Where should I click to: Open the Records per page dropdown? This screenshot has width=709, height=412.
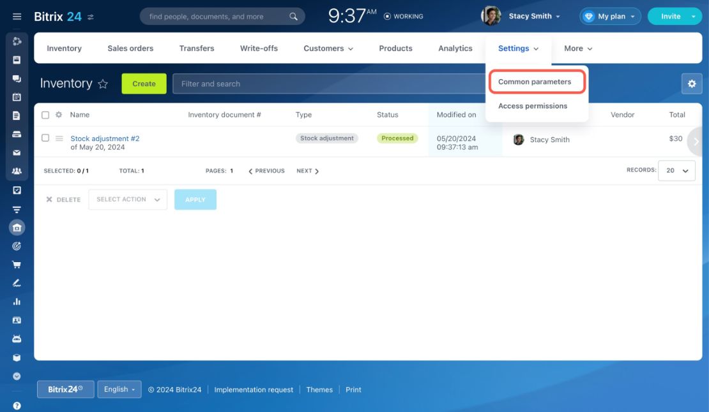tap(676, 170)
